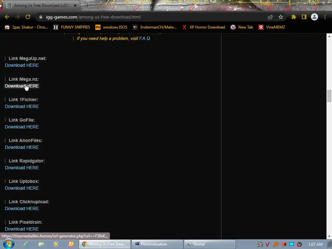Viewport: 332px width, 249px height.
Task: Open the clock showing 1:07 AM
Action: [x=315, y=244]
